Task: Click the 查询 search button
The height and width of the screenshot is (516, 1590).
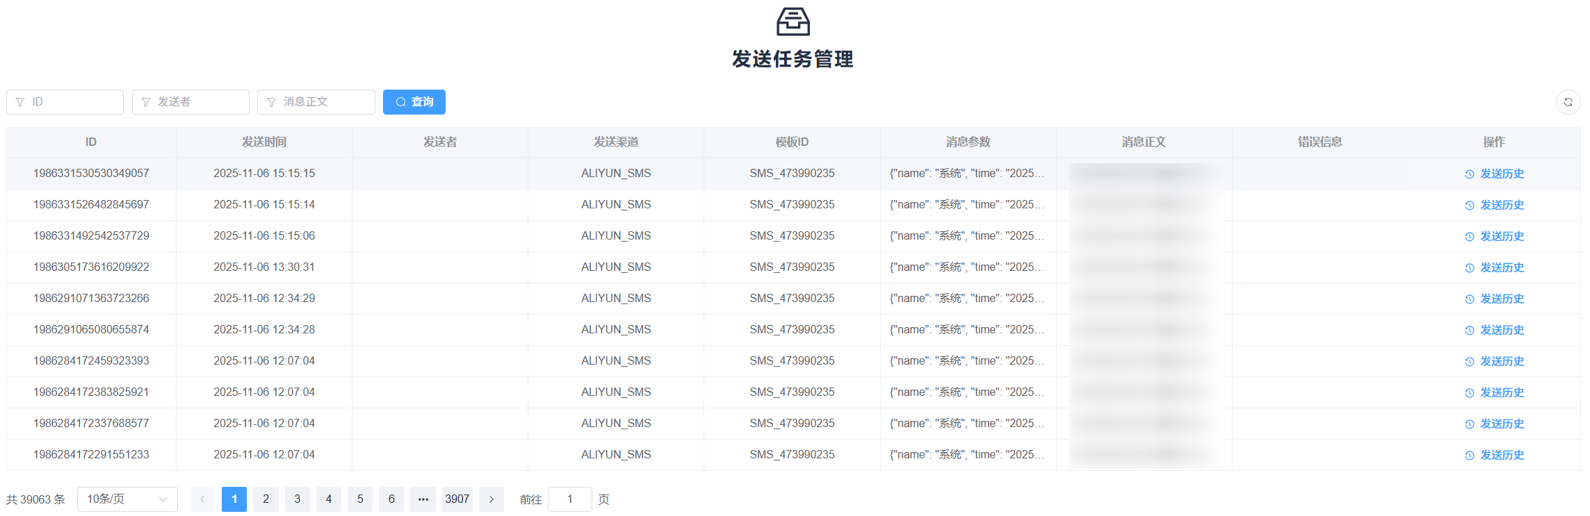Action: 414,102
